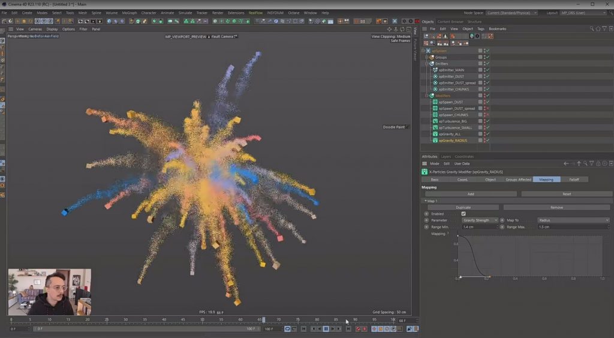
Task: Open Object Manager search magnifier
Action: 592,29
